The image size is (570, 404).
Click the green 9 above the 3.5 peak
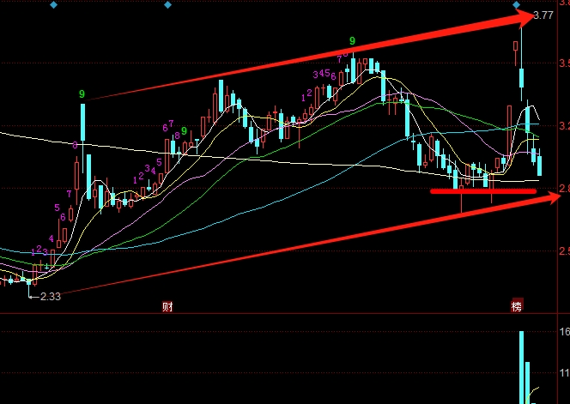(352, 41)
